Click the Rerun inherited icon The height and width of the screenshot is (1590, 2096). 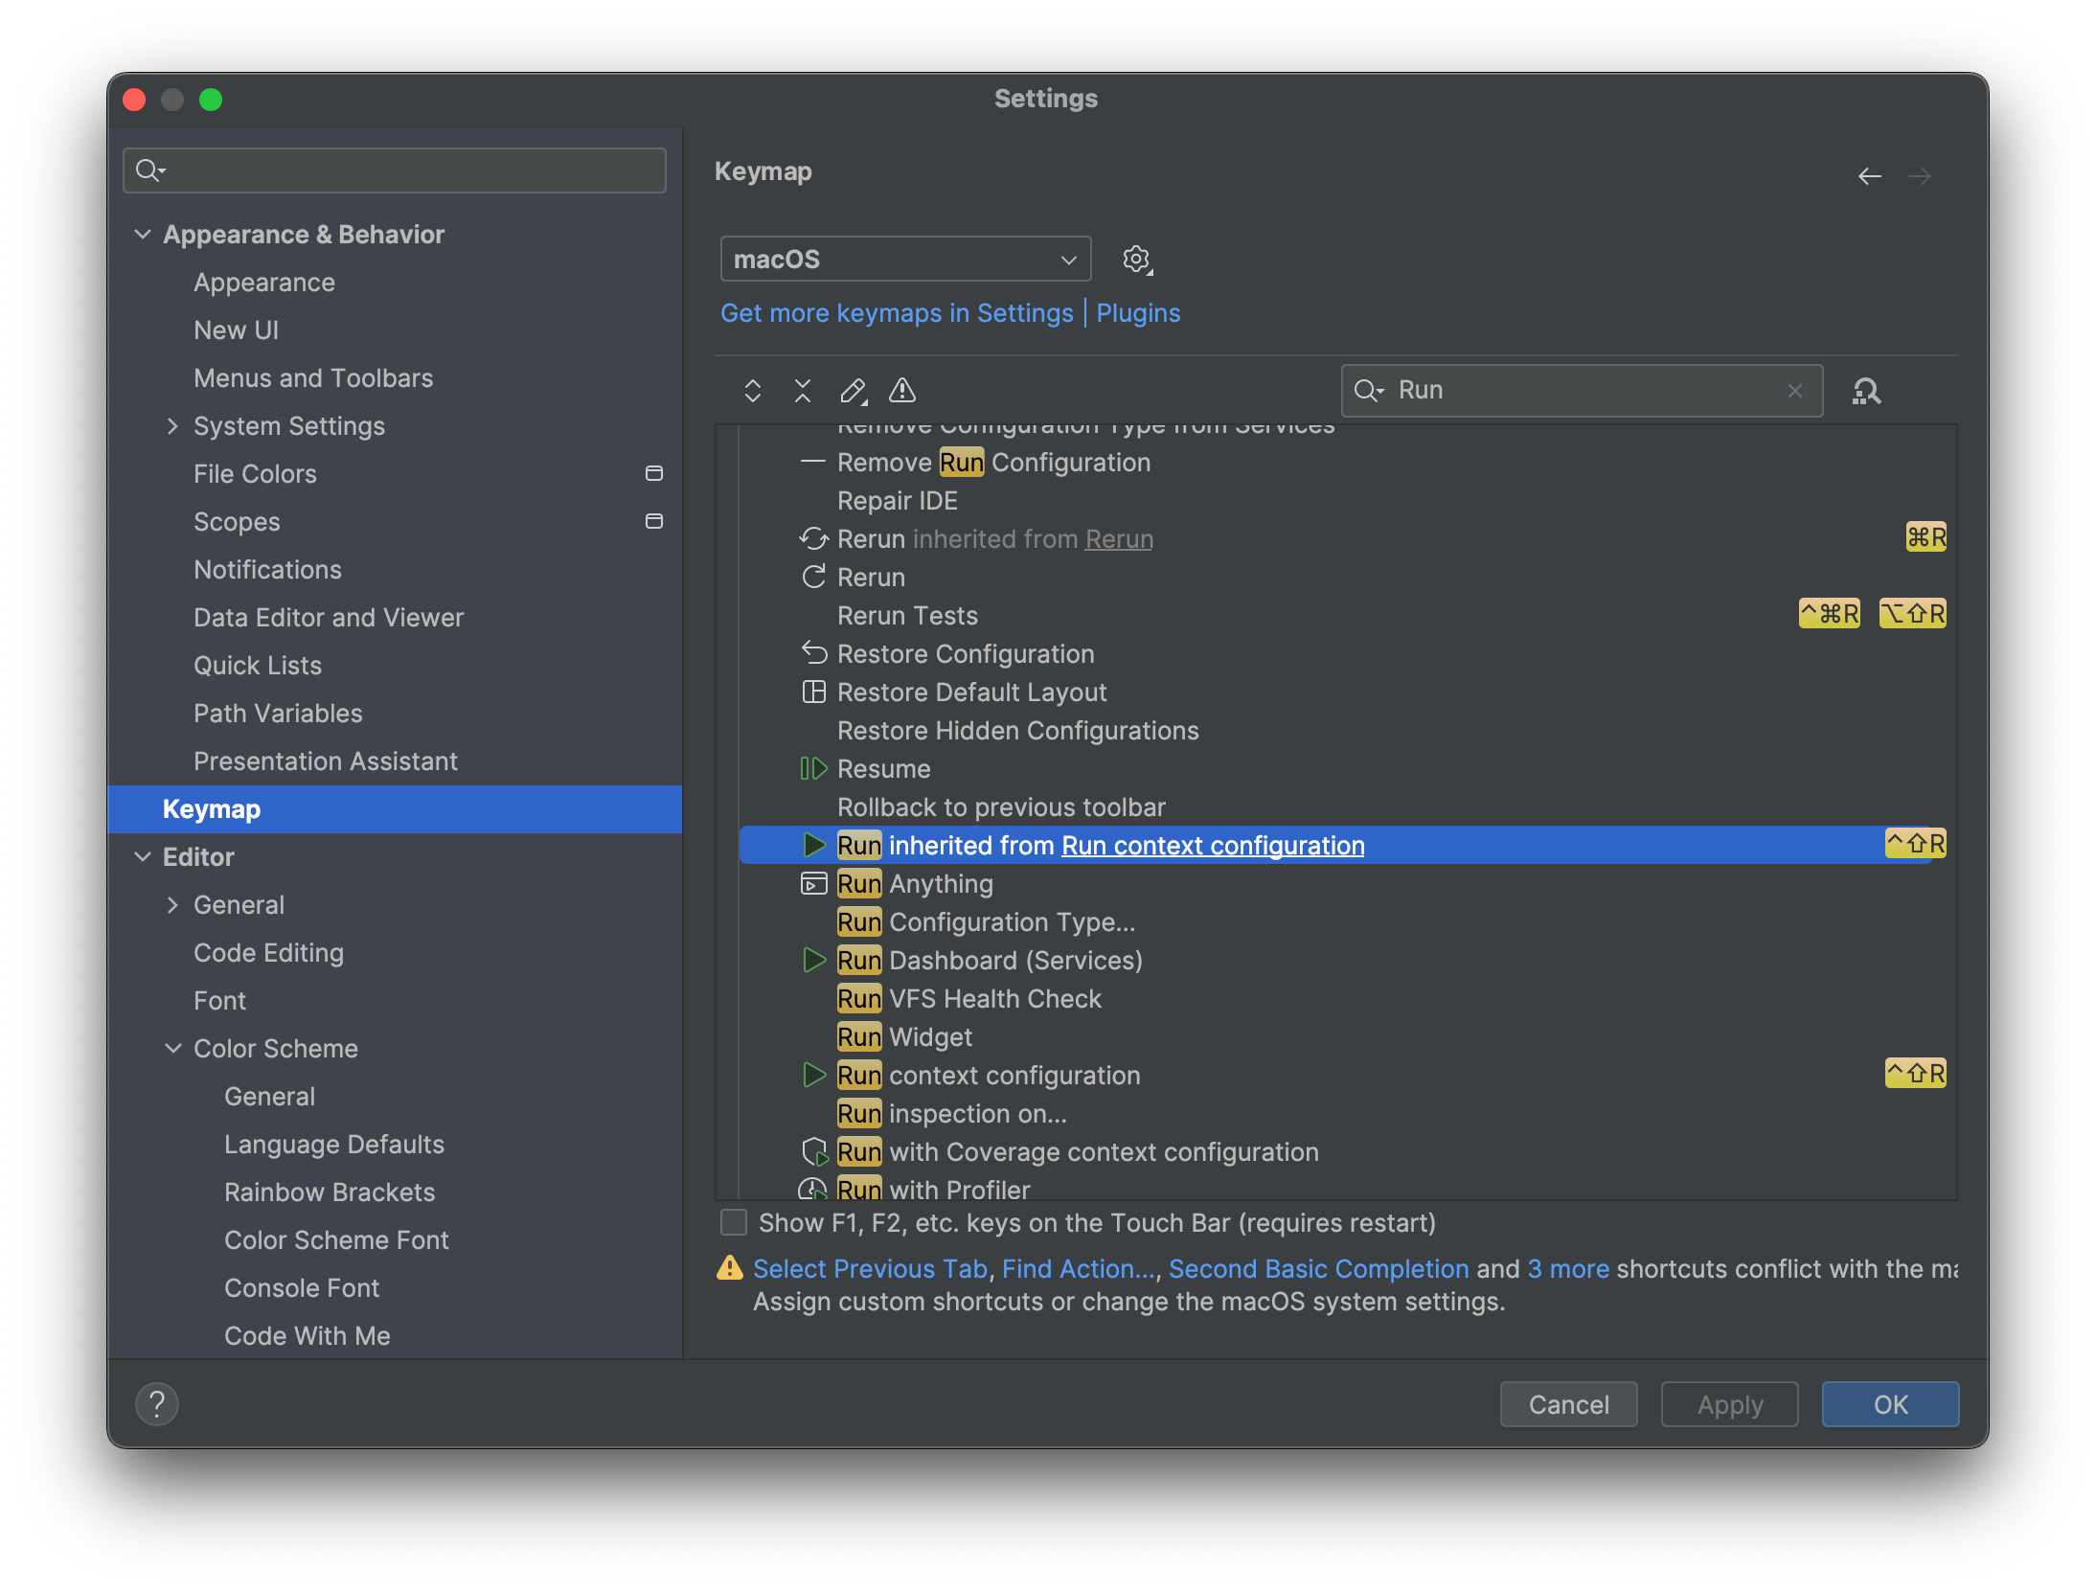coord(813,538)
